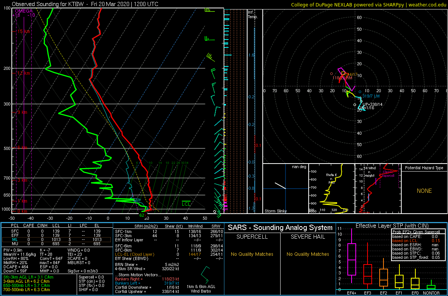This screenshot has width=448, height=296.
Task: Click the red '6 km' height label
Action: point(22,147)
